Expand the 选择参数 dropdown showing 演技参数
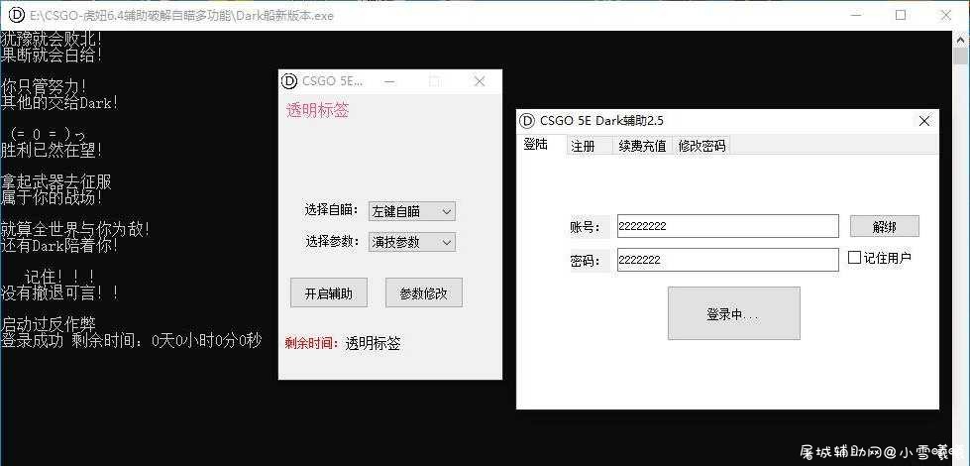 411,242
